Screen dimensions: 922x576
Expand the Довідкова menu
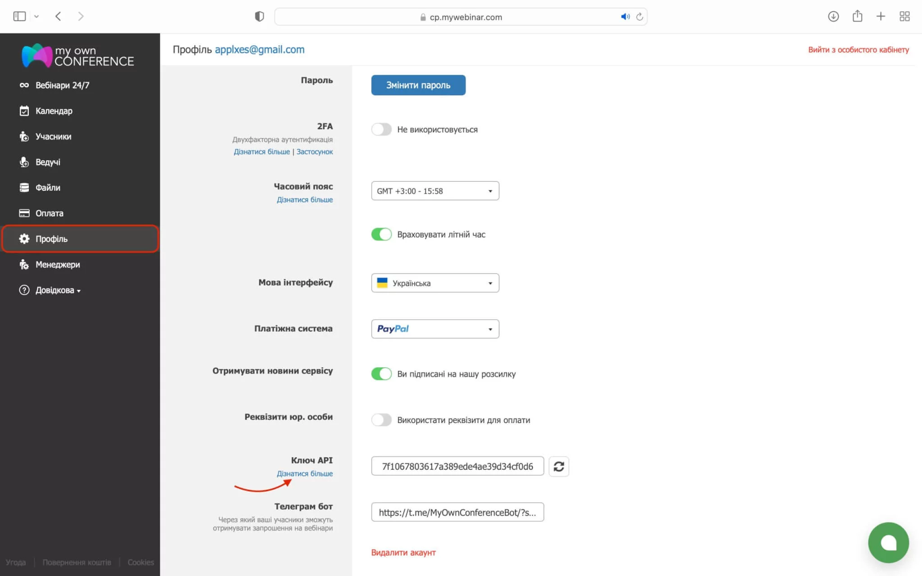[55, 290]
